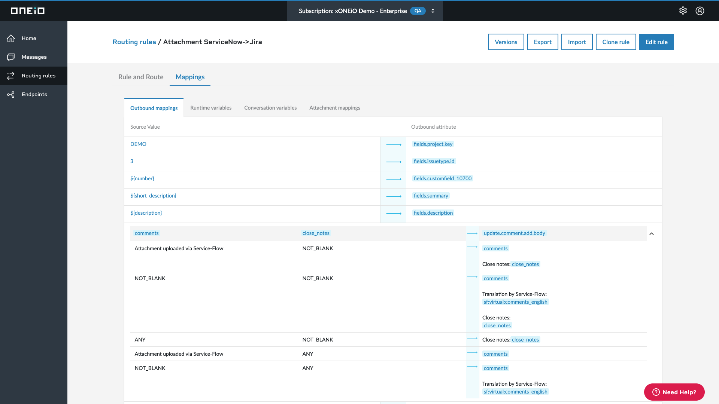
Task: Click the Routing rules arrows icon
Action: (x=11, y=76)
